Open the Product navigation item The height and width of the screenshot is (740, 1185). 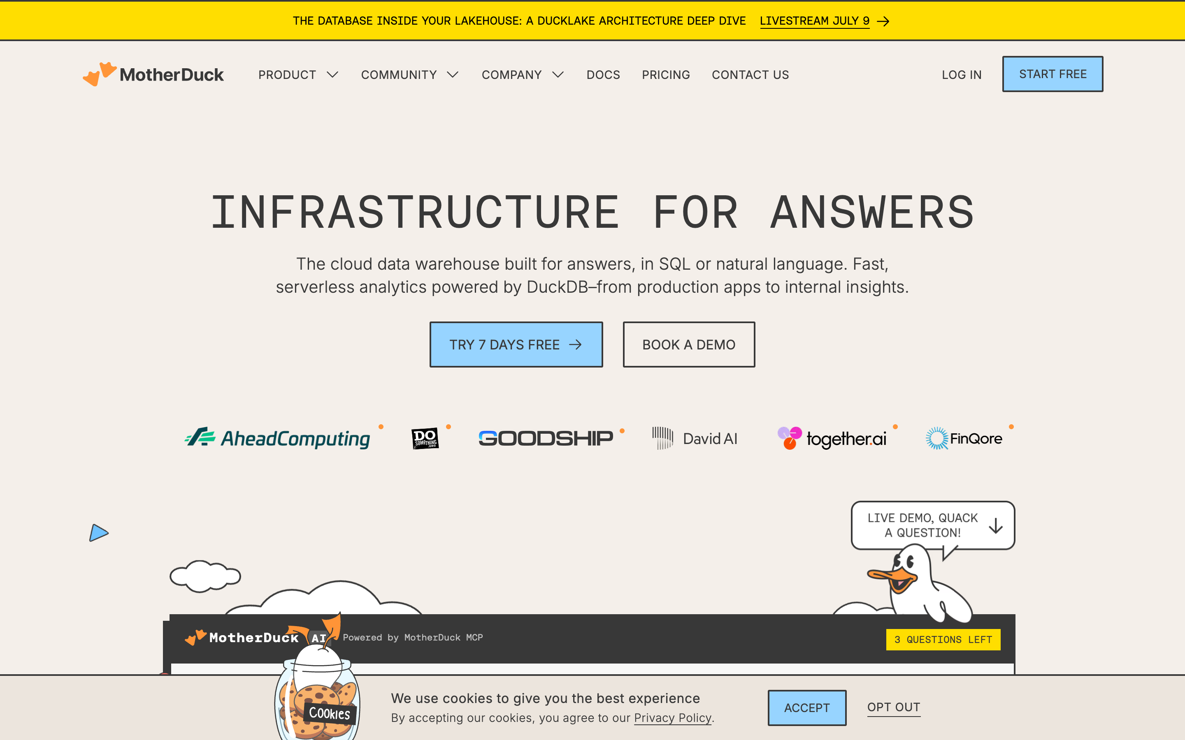287,75
